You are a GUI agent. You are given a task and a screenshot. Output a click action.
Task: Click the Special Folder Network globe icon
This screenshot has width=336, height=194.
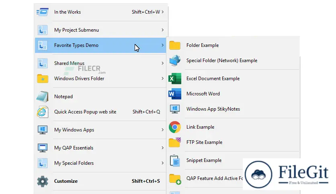pyautogui.click(x=175, y=61)
